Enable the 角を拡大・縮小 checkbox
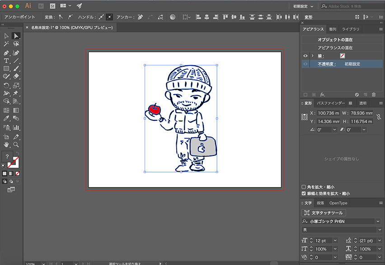This screenshot has height=265, width=385. click(x=304, y=187)
